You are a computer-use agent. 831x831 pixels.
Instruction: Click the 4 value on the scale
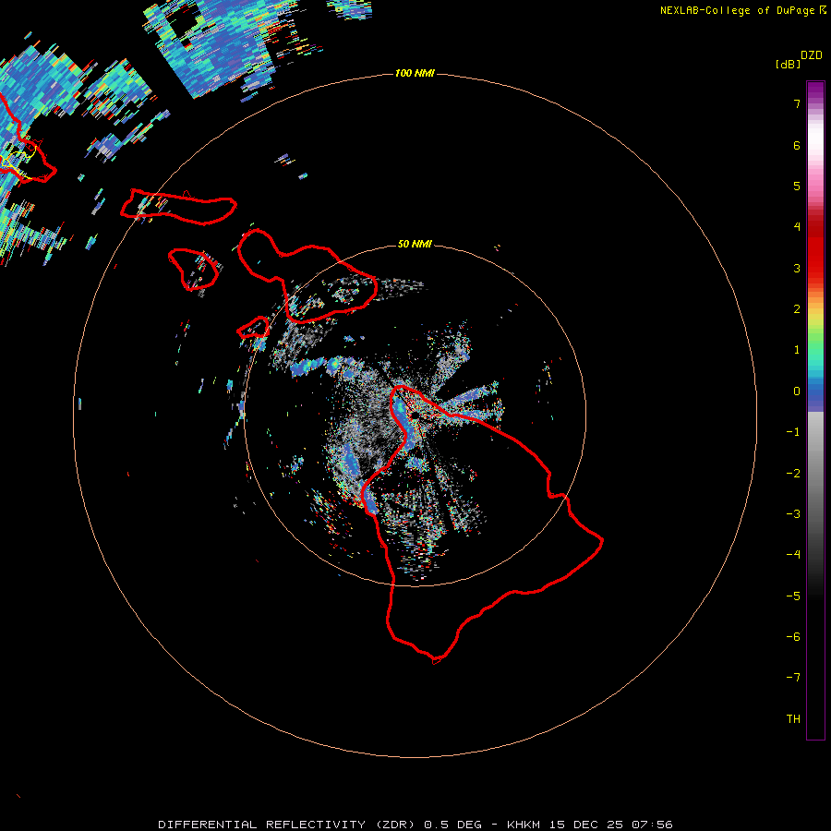[797, 227]
